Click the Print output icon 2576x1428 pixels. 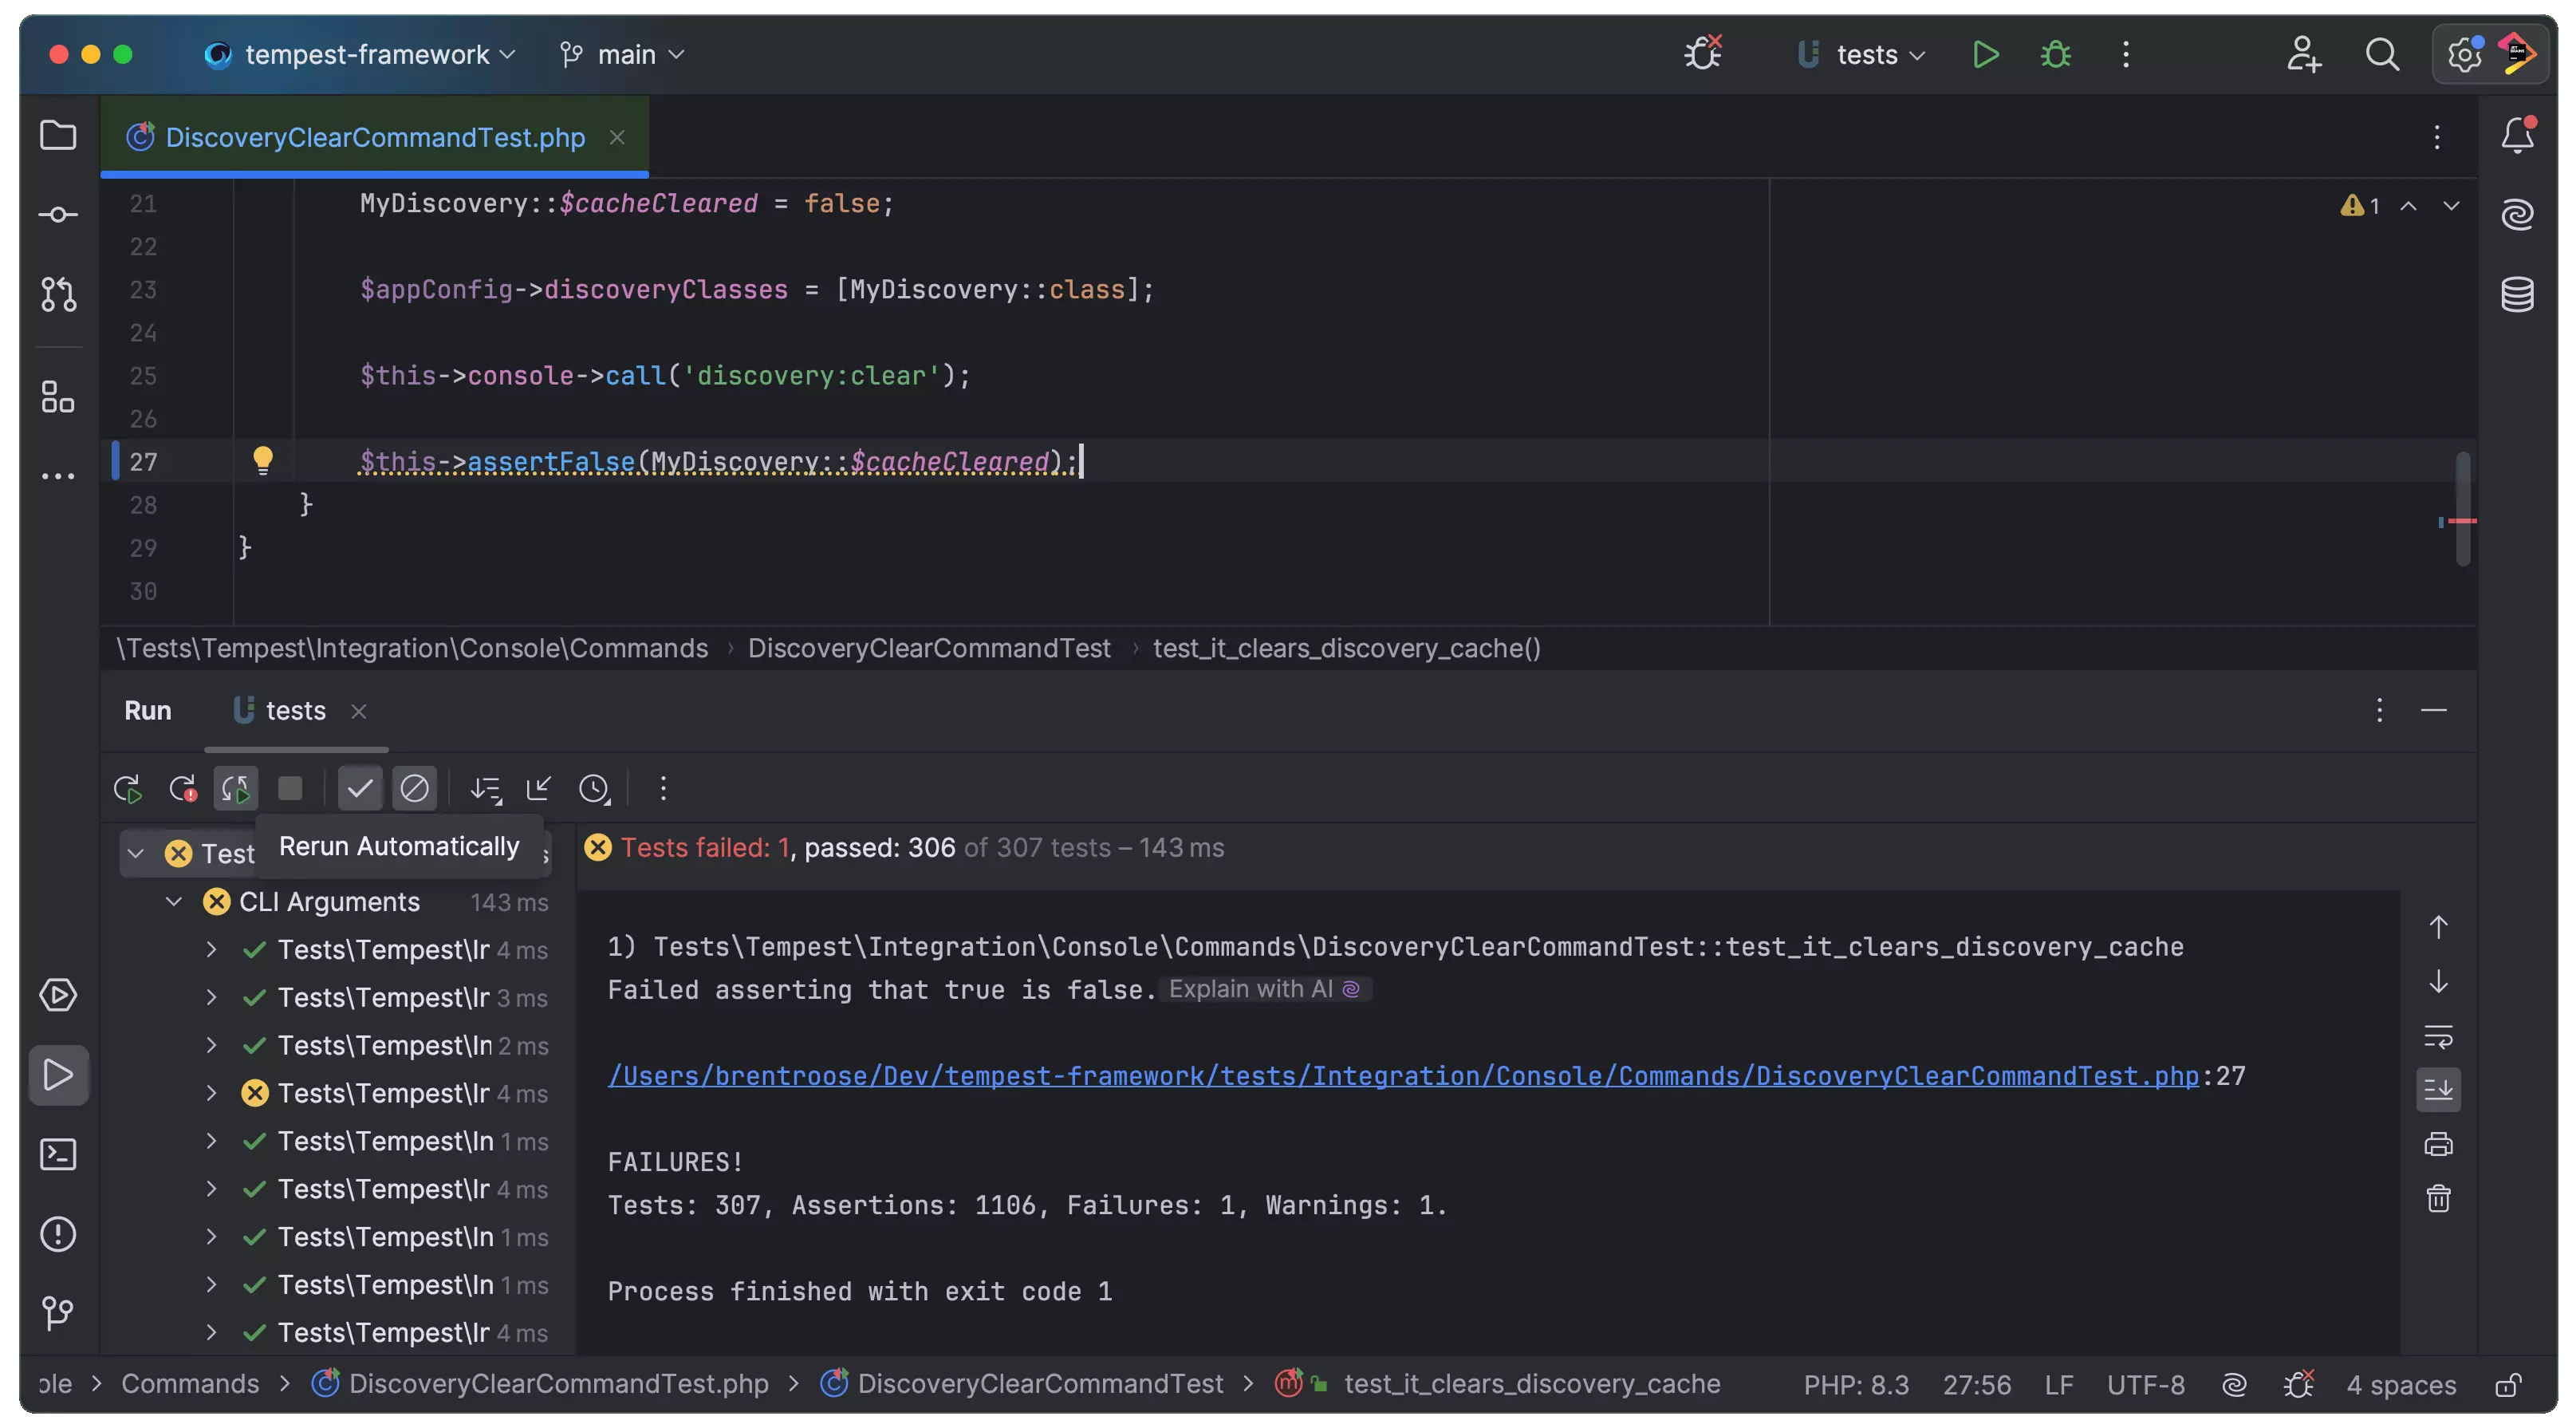click(2438, 1144)
